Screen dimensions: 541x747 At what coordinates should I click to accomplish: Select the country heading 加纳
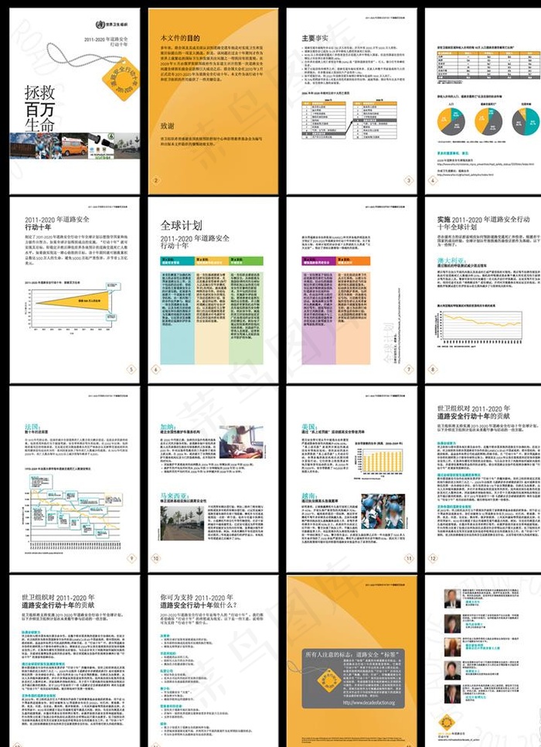point(168,427)
